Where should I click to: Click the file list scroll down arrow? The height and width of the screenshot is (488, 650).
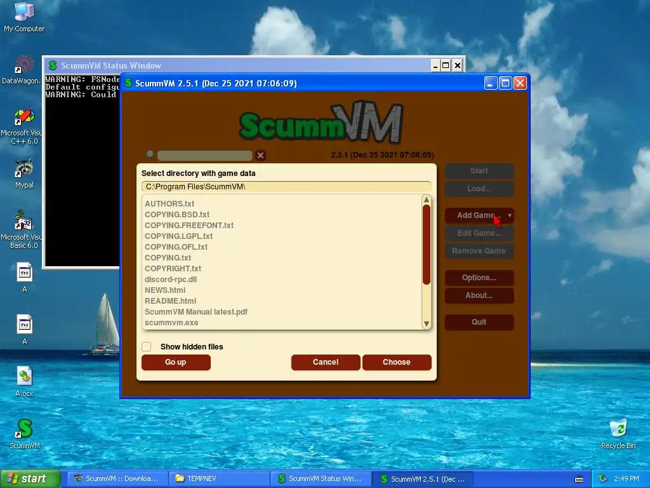426,323
